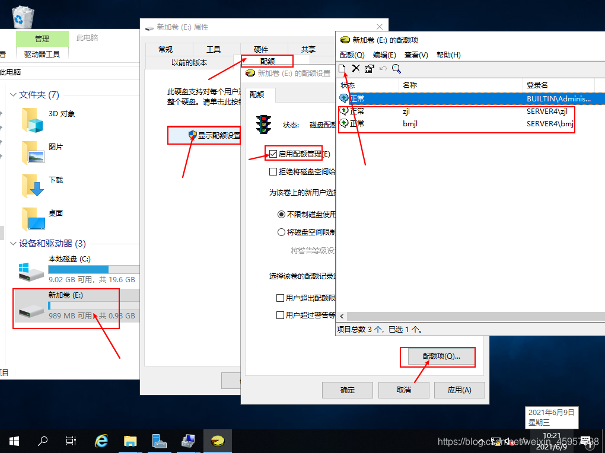Switch to 工具 tab in properties
This screenshot has width=605, height=453.
(x=214, y=49)
